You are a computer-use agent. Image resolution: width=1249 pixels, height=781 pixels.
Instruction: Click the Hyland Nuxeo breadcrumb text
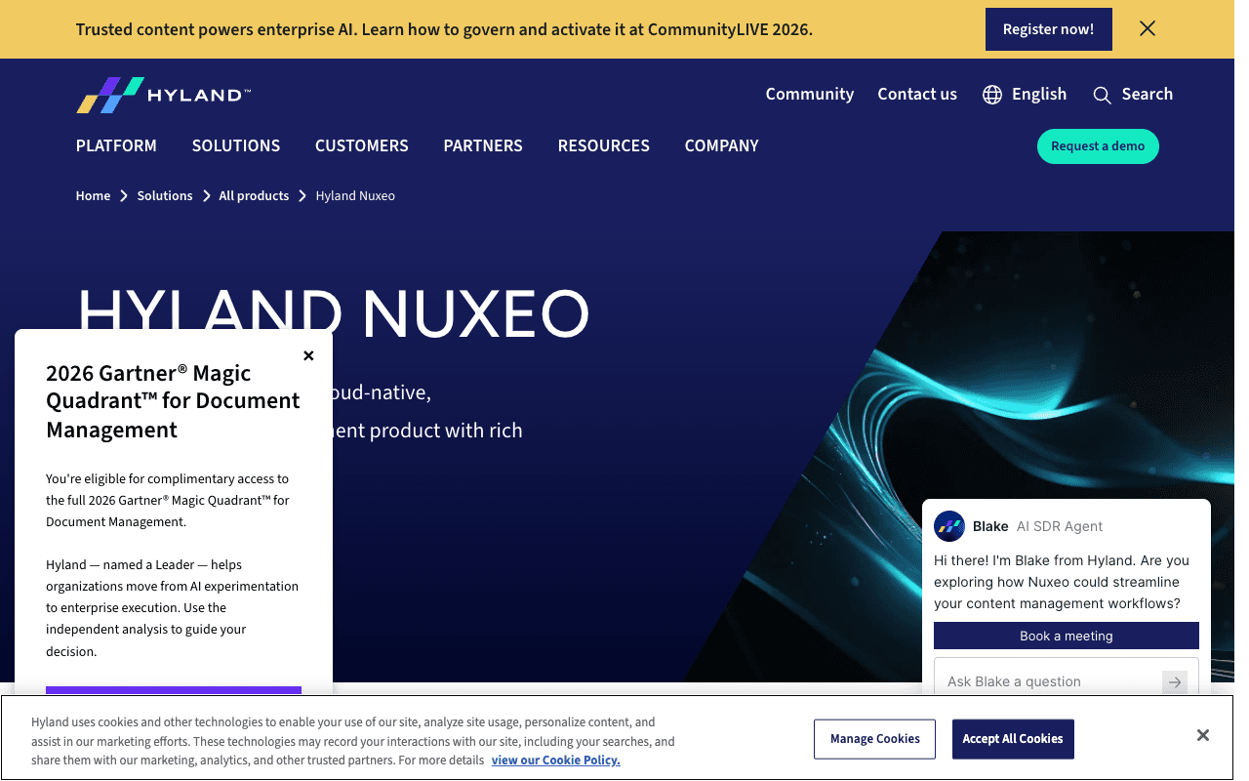tap(355, 196)
